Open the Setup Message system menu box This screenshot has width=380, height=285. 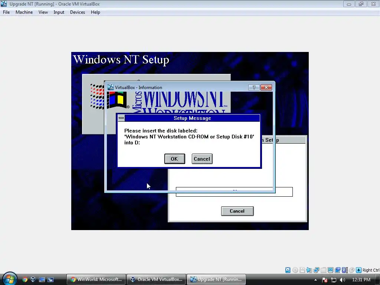point(121,118)
